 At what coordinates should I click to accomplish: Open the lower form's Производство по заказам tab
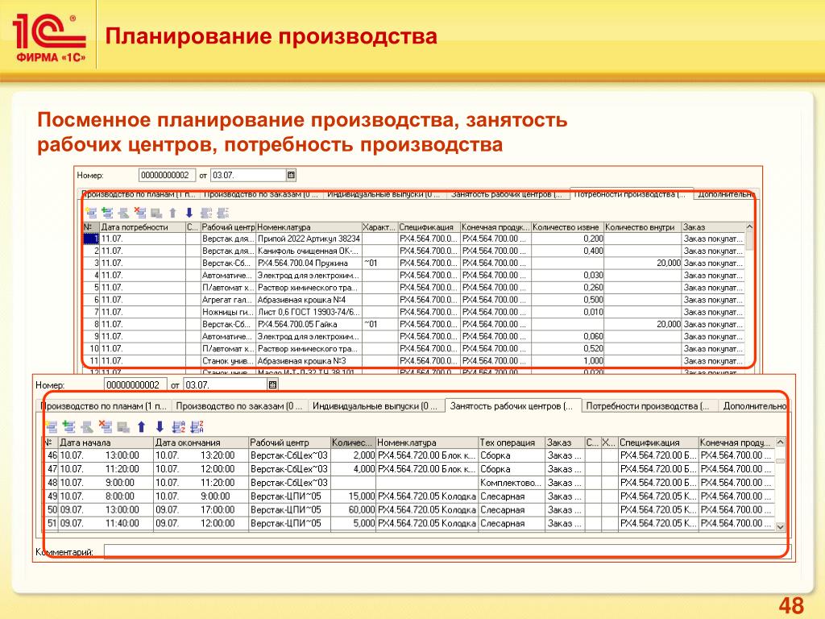pos(239,406)
